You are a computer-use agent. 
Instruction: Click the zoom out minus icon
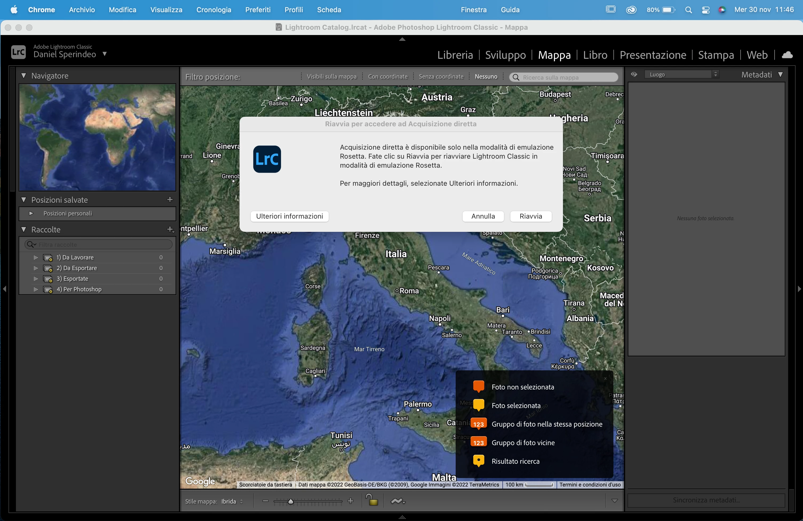pos(266,501)
